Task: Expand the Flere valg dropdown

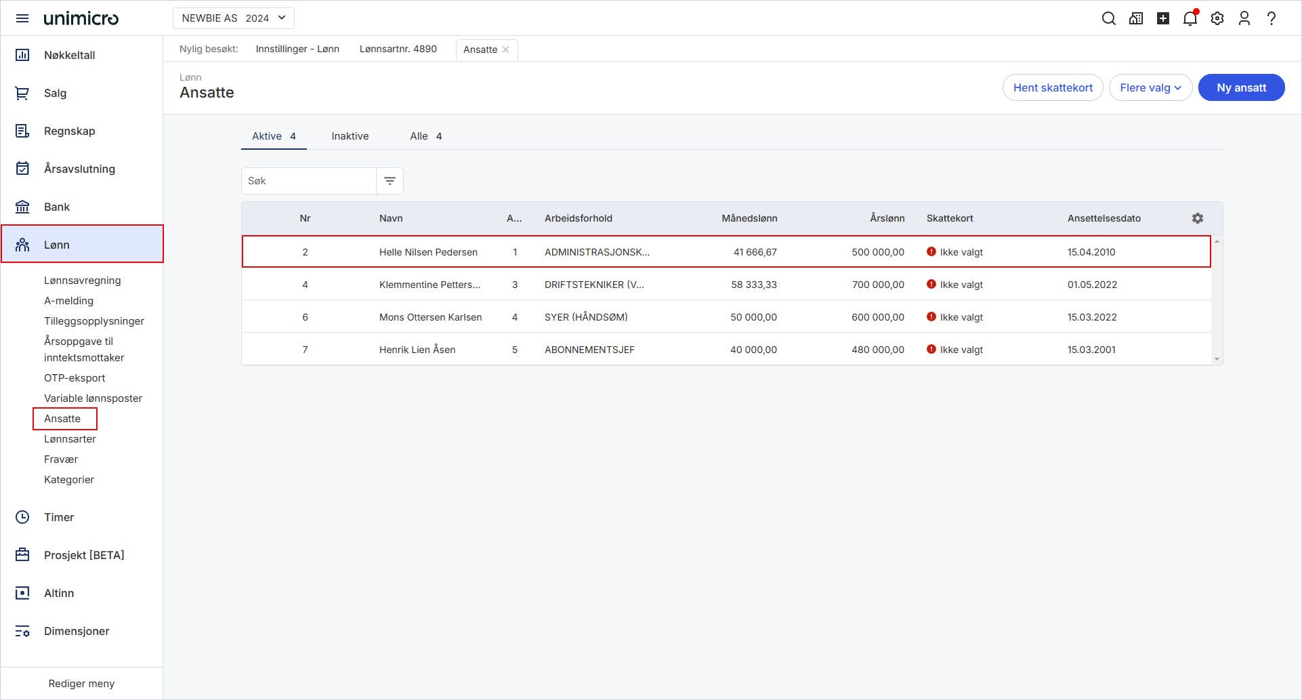Action: pos(1150,87)
